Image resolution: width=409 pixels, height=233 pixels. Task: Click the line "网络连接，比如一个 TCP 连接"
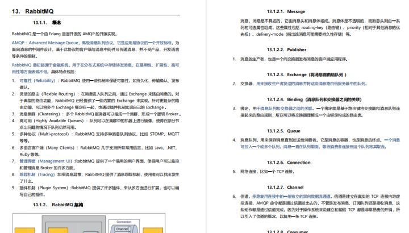[x=268, y=172]
